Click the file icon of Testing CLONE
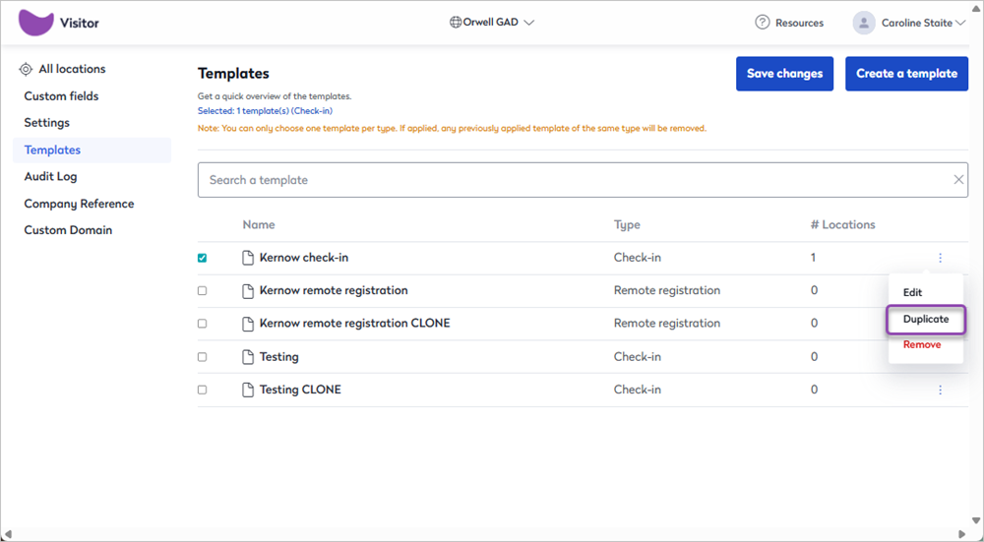984x542 pixels. click(x=249, y=390)
